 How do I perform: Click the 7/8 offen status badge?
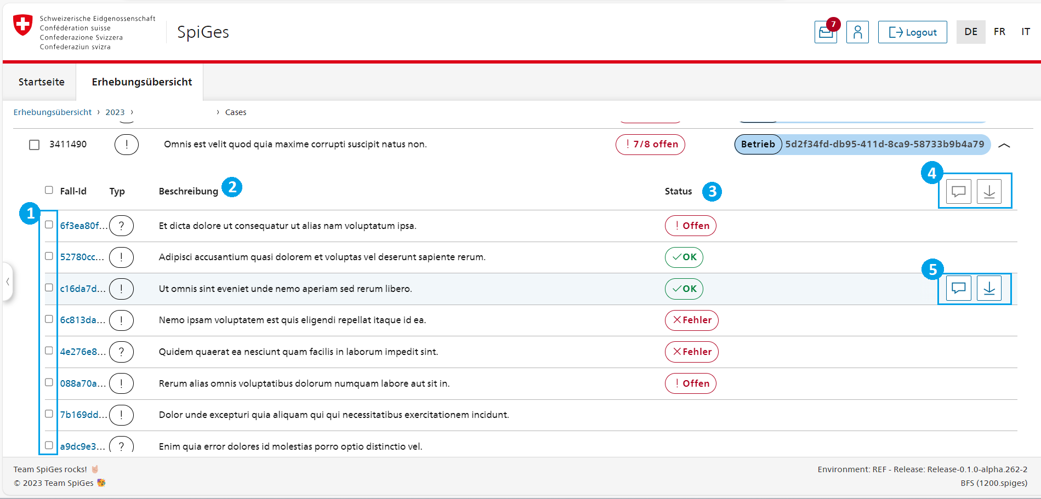650,145
